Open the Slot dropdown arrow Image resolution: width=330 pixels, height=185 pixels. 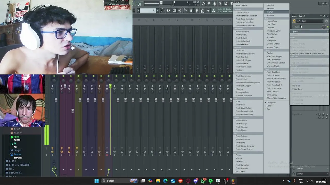(x=293, y=27)
